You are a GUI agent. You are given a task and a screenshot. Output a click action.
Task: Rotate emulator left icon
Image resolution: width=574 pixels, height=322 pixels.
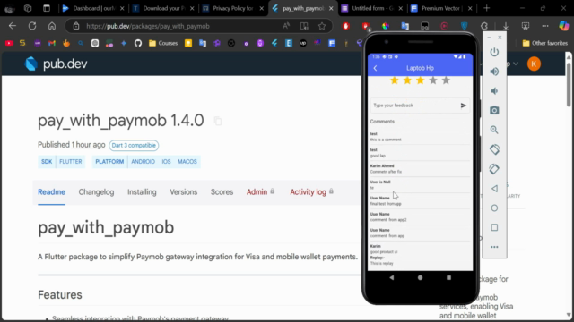pyautogui.click(x=494, y=149)
